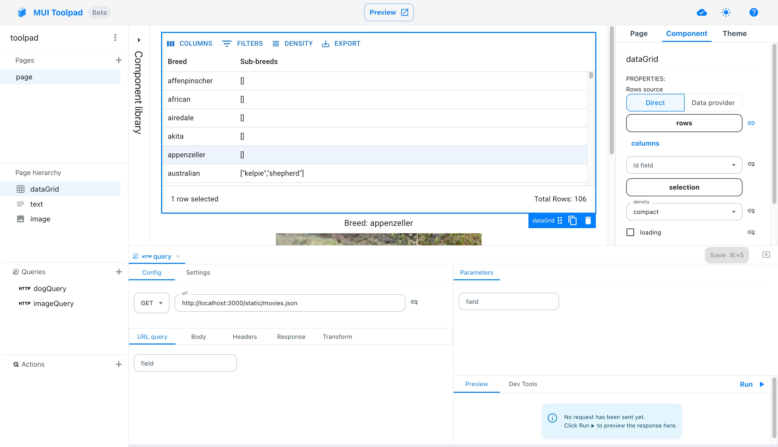Open the help icon in the top bar
This screenshot has width=778, height=447.
pyautogui.click(x=753, y=12)
